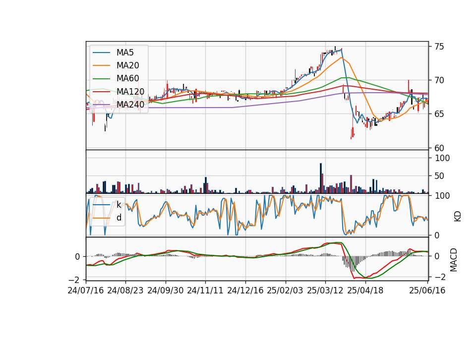
Task: Click the 'd' legend label in KD panel
Action: (x=119, y=218)
